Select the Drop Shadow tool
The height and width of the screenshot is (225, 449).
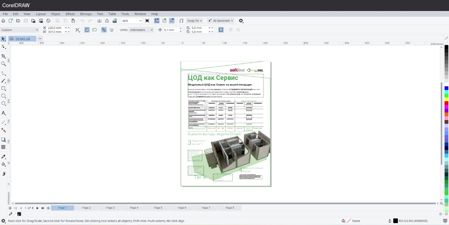point(3,140)
